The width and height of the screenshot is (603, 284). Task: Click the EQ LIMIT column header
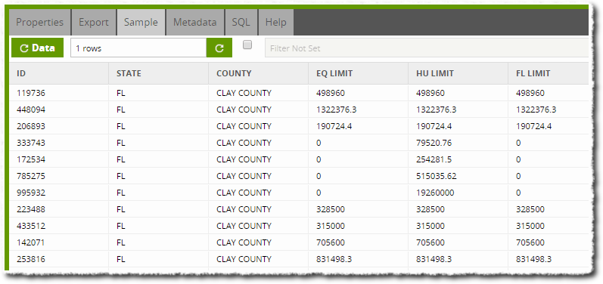coord(358,73)
